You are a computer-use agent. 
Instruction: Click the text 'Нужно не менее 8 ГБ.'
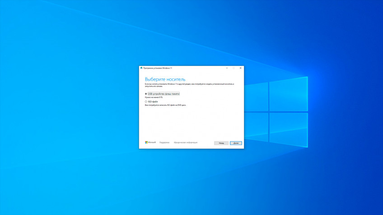coord(154,97)
